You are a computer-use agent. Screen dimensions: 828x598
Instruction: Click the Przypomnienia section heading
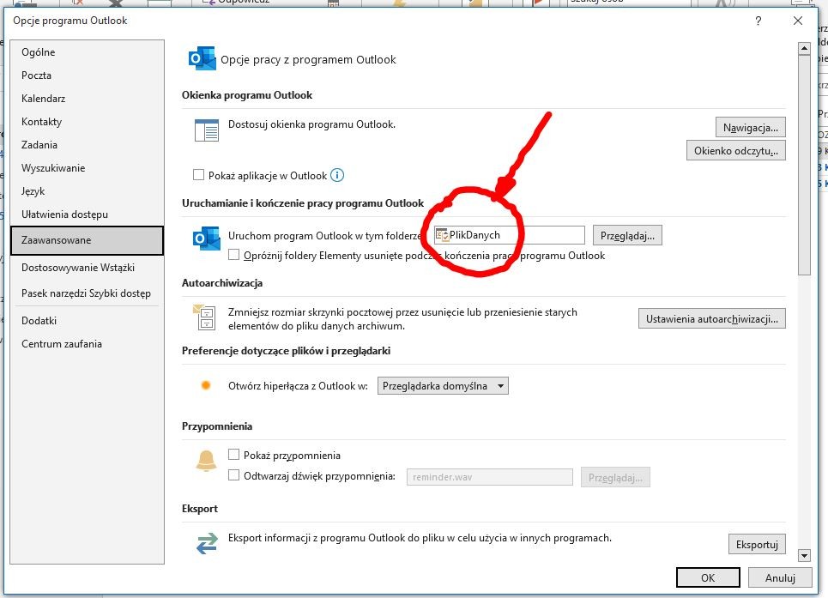pos(217,426)
